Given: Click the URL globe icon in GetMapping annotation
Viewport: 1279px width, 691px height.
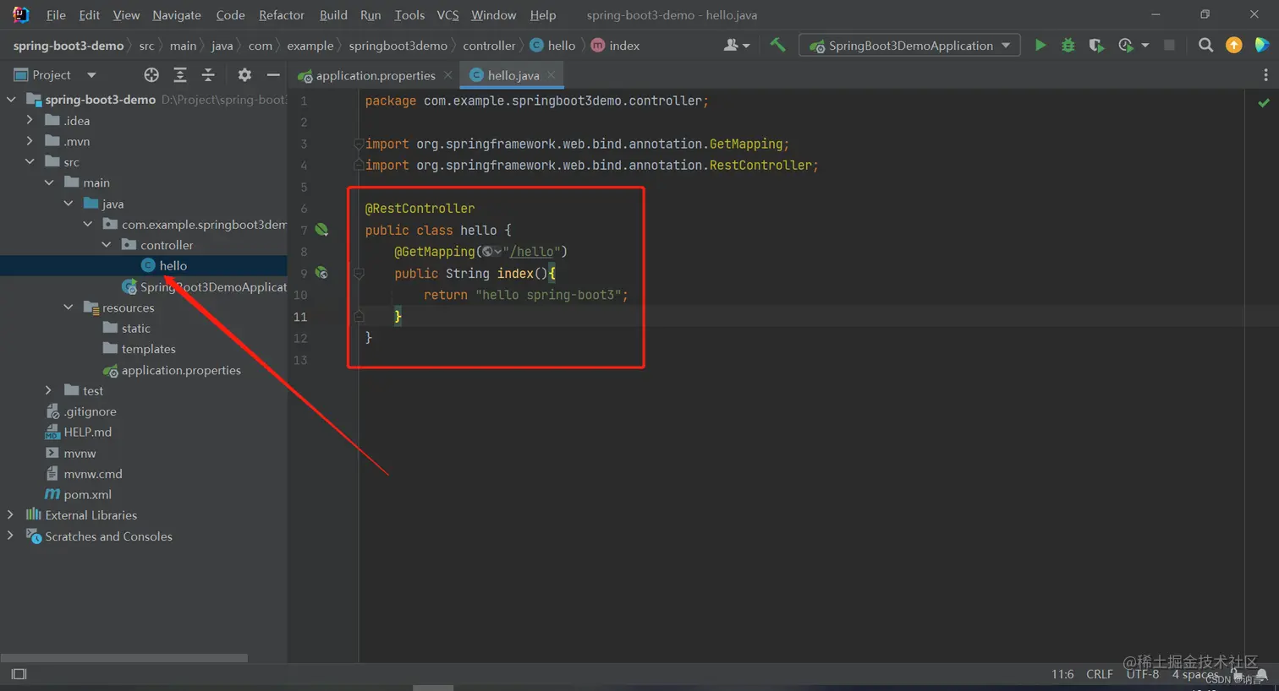Looking at the screenshot, I should coord(487,252).
